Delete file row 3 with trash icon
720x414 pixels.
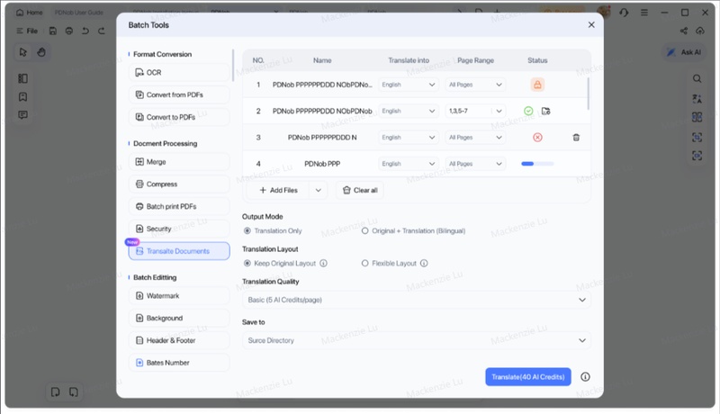coord(576,137)
